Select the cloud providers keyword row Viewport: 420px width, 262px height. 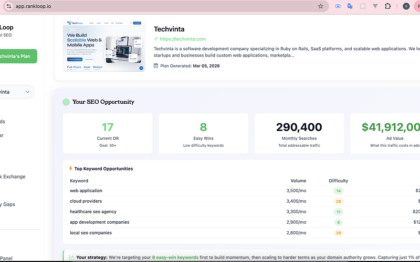coord(244,201)
